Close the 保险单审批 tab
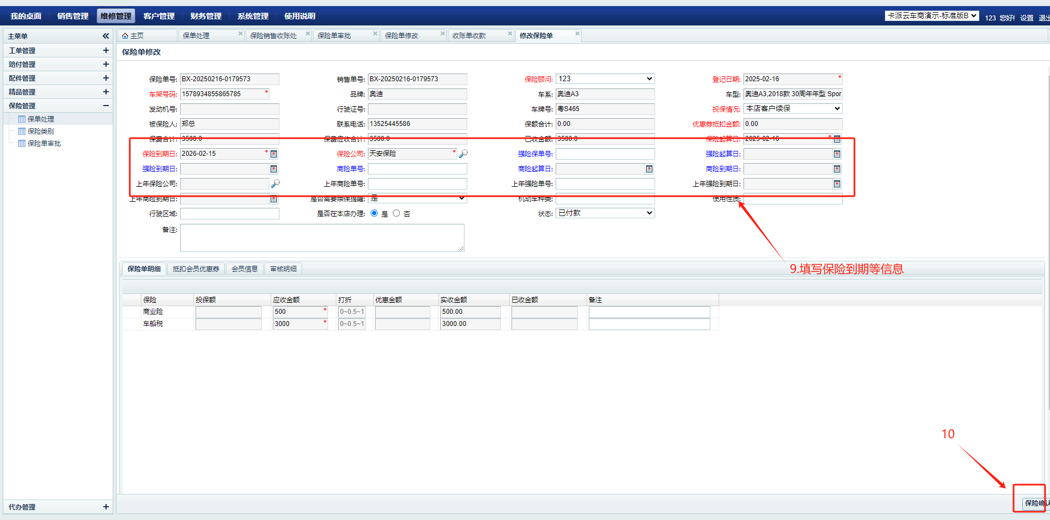Screen dimensions: 1050x520 (x=375, y=34)
